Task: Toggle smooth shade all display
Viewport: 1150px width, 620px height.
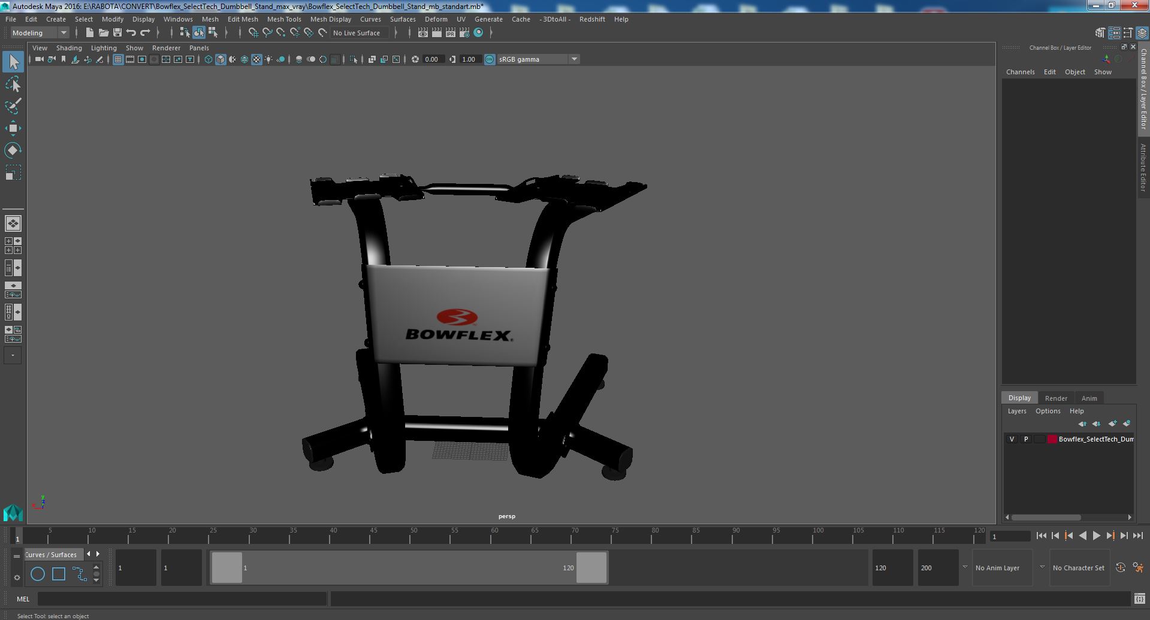Action: (221, 59)
